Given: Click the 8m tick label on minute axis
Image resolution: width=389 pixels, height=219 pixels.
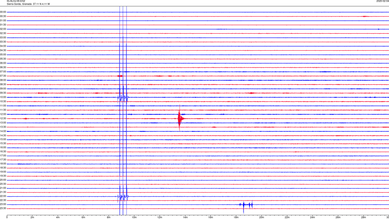Looking at the screenshot, I should [x=109, y=217].
